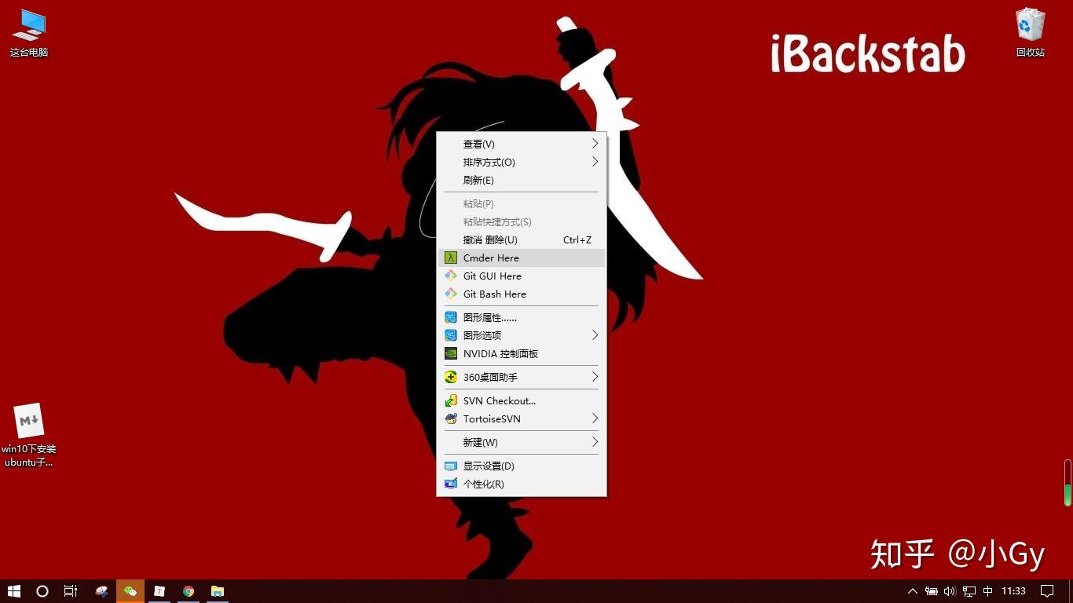
Task: Click 刷新(E) to refresh desktop
Action: point(522,180)
